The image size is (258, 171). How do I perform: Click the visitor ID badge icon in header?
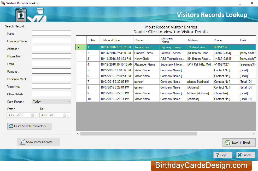click(x=21, y=14)
